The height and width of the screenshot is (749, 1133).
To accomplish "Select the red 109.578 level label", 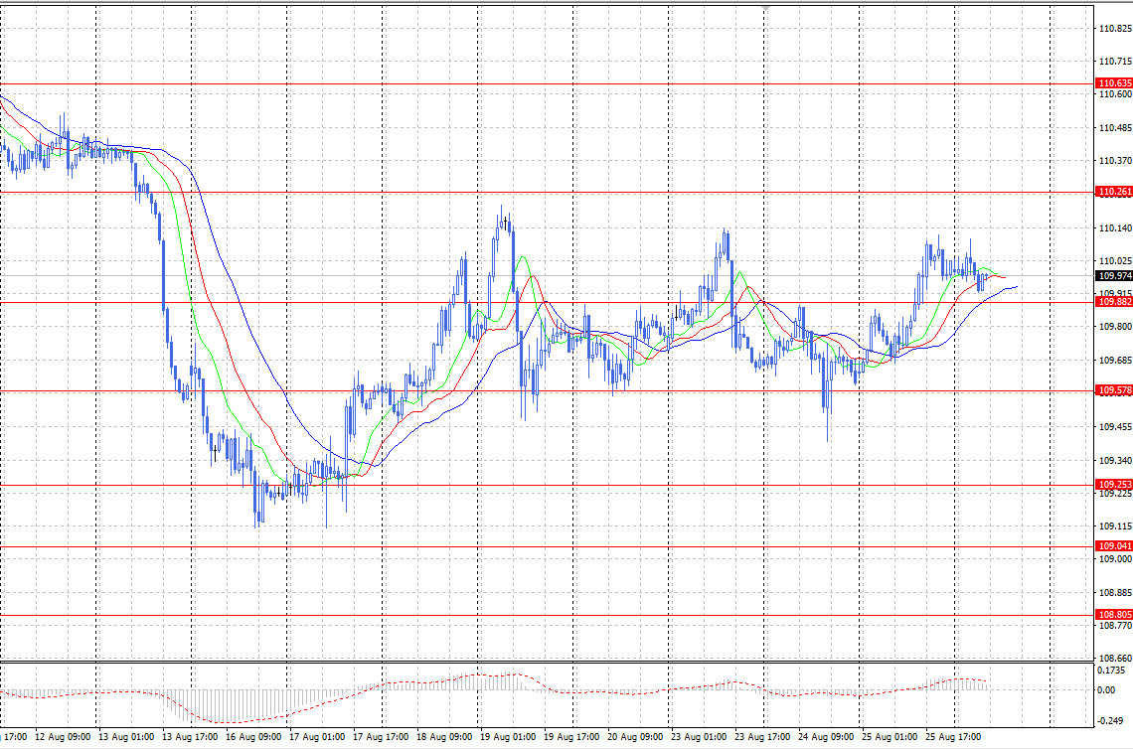I will (1114, 390).
